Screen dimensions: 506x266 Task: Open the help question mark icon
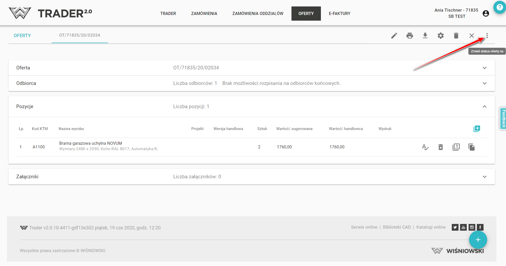click(x=500, y=7)
